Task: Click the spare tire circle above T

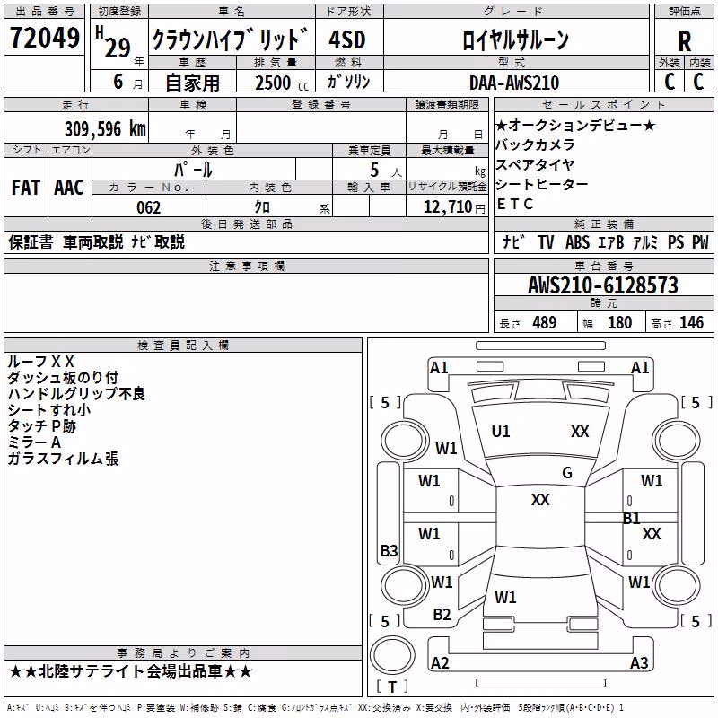Action: click(x=392, y=656)
